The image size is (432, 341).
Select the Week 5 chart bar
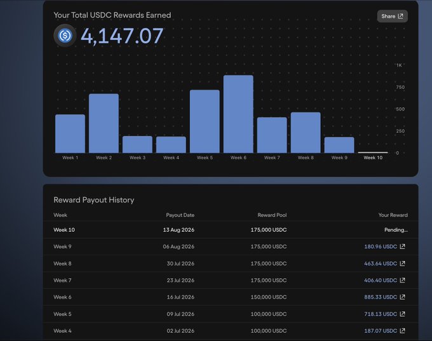(205, 121)
